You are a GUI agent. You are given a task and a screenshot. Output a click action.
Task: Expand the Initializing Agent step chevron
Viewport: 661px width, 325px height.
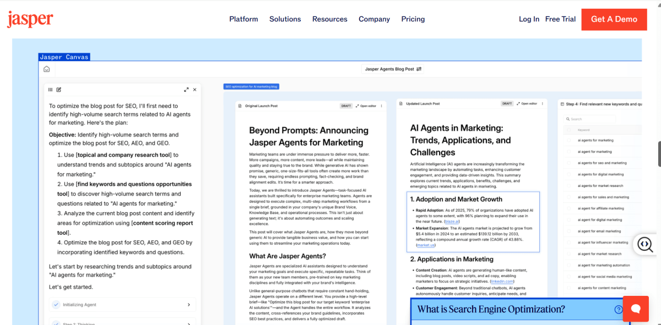(x=189, y=305)
